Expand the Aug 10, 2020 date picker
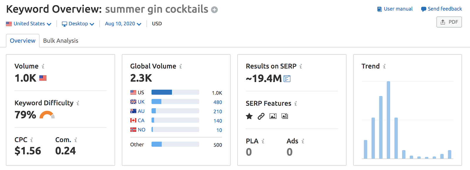 [x=123, y=24]
